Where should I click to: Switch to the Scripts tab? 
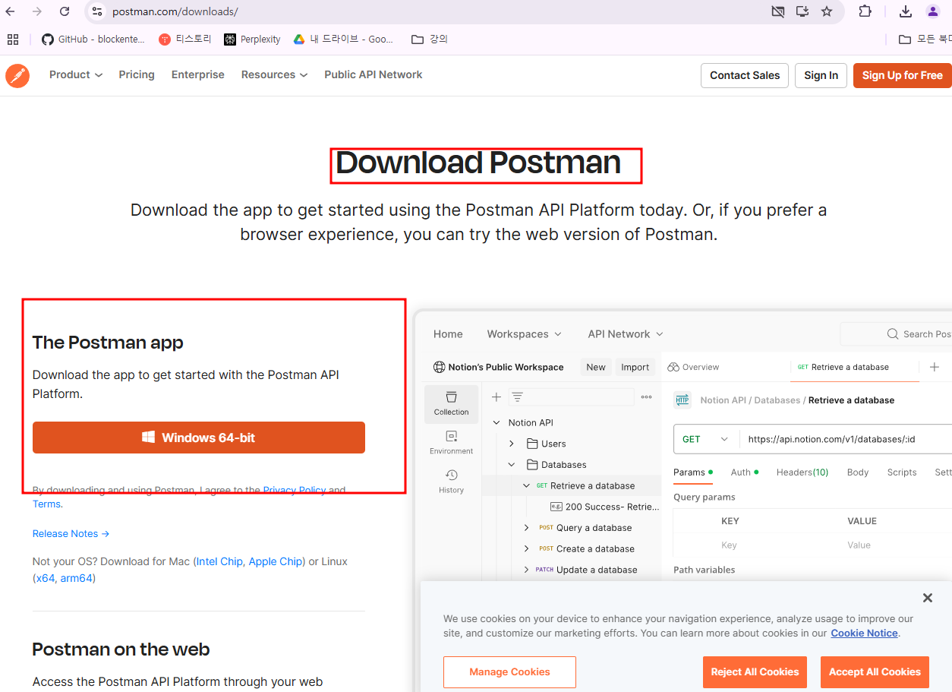tap(902, 472)
